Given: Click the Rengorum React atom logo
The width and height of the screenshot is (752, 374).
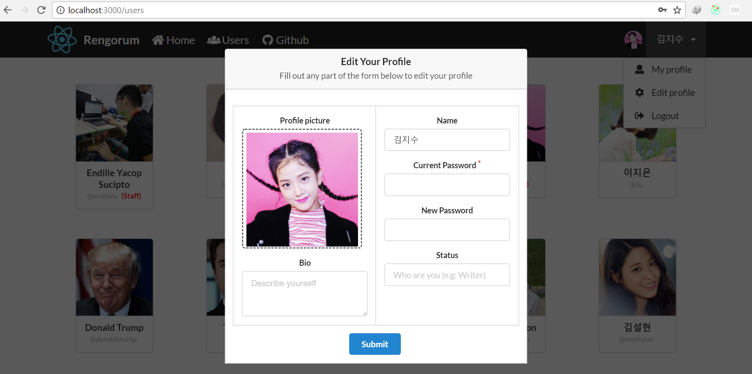Looking at the screenshot, I should pos(62,40).
